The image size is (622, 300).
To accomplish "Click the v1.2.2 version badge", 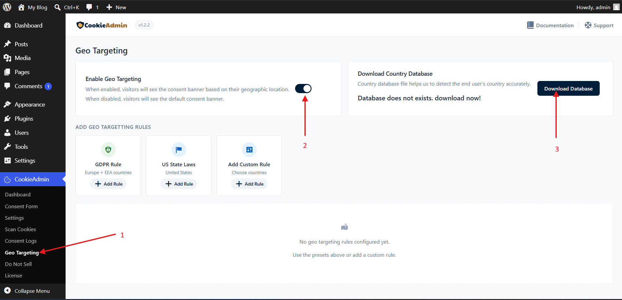I will pyautogui.click(x=144, y=25).
